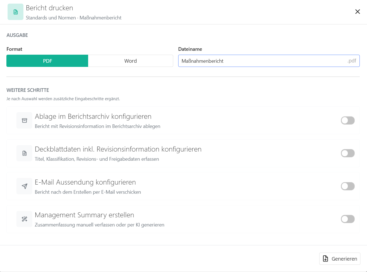Click the 'AUSGABE' section heading
Image resolution: width=367 pixels, height=272 pixels.
pyautogui.click(x=17, y=35)
